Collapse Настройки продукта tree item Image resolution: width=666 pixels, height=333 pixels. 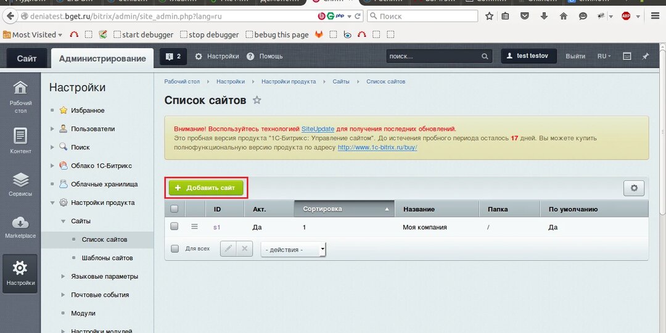[52, 203]
